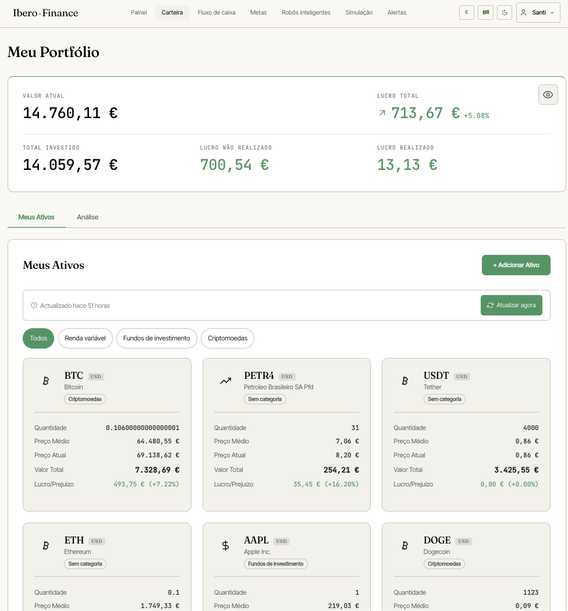The width and height of the screenshot is (568, 611).
Task: Open the DOGE asset card title
Action: pyautogui.click(x=437, y=540)
